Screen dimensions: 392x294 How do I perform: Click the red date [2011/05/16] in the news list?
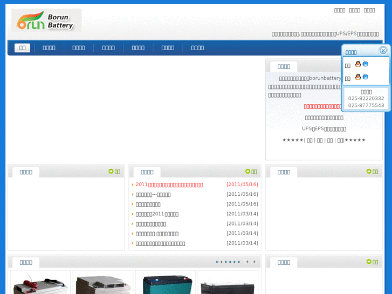coord(242,184)
